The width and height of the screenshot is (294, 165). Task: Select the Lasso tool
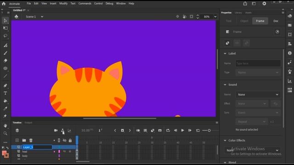tap(5, 36)
